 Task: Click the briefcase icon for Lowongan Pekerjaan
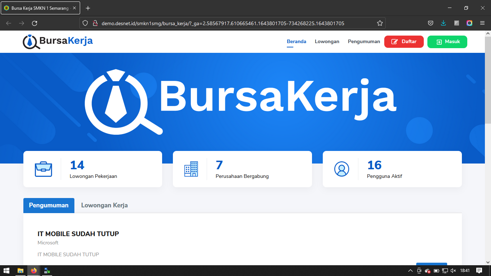(x=43, y=169)
